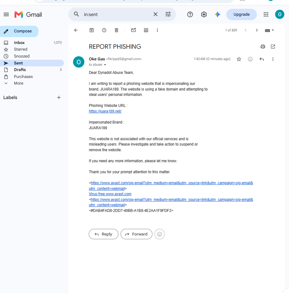Open Settings gear icon
289x293 pixels.
tap(204, 14)
